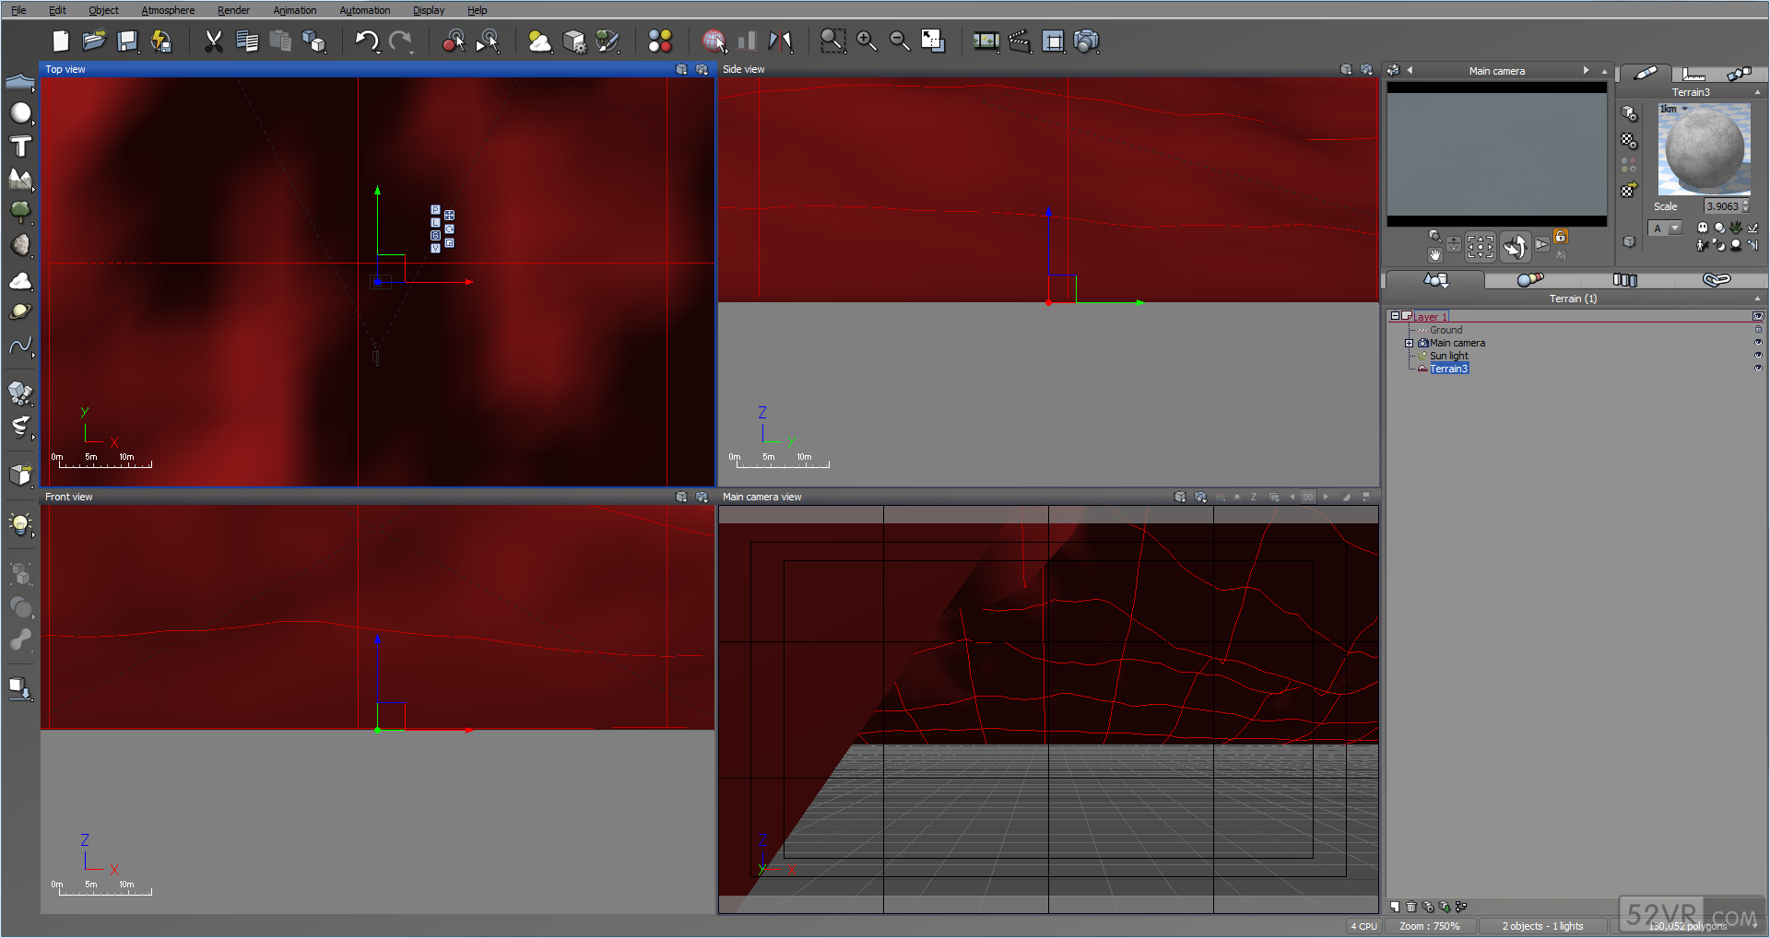Click the Undo arrow icon

(367, 41)
